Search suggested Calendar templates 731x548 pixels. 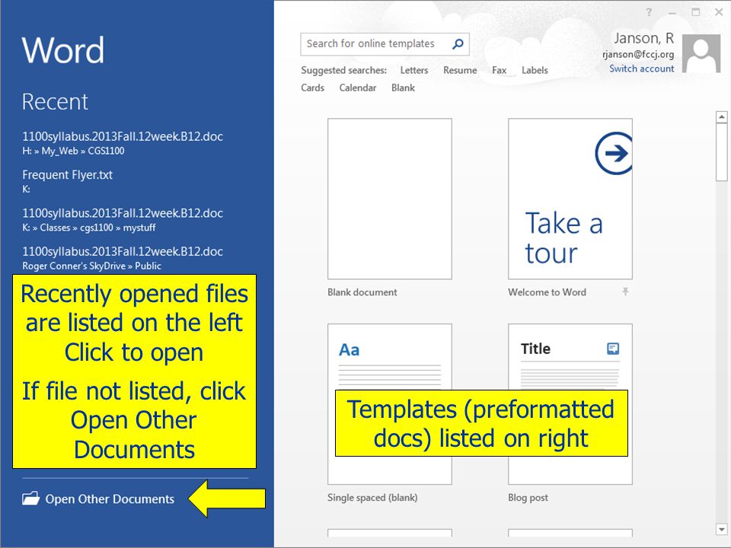pos(358,88)
